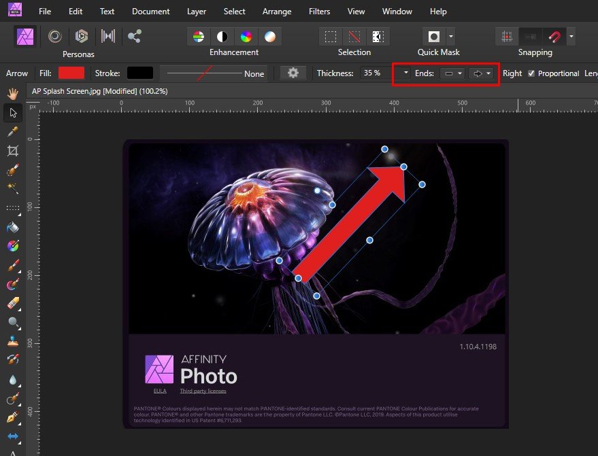Choose the Colour Replacement Brush tool
Screen dimensions: 598x456
(13, 284)
